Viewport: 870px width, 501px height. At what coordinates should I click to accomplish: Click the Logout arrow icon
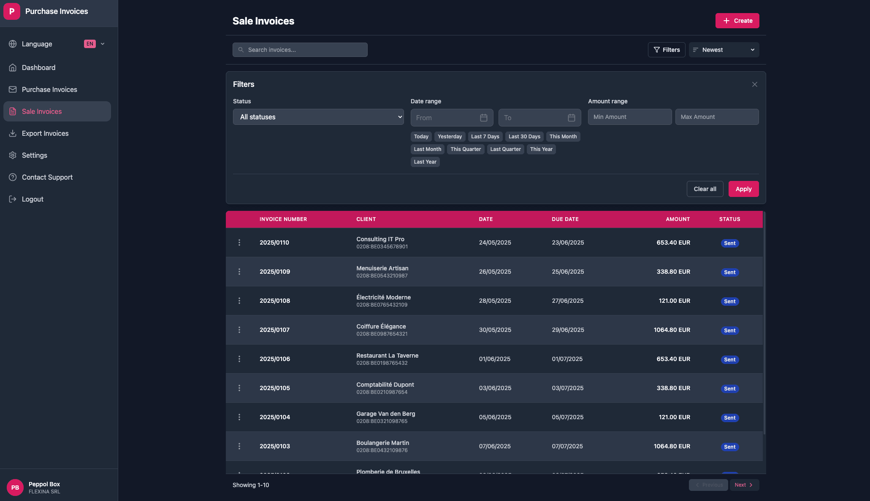coord(13,199)
